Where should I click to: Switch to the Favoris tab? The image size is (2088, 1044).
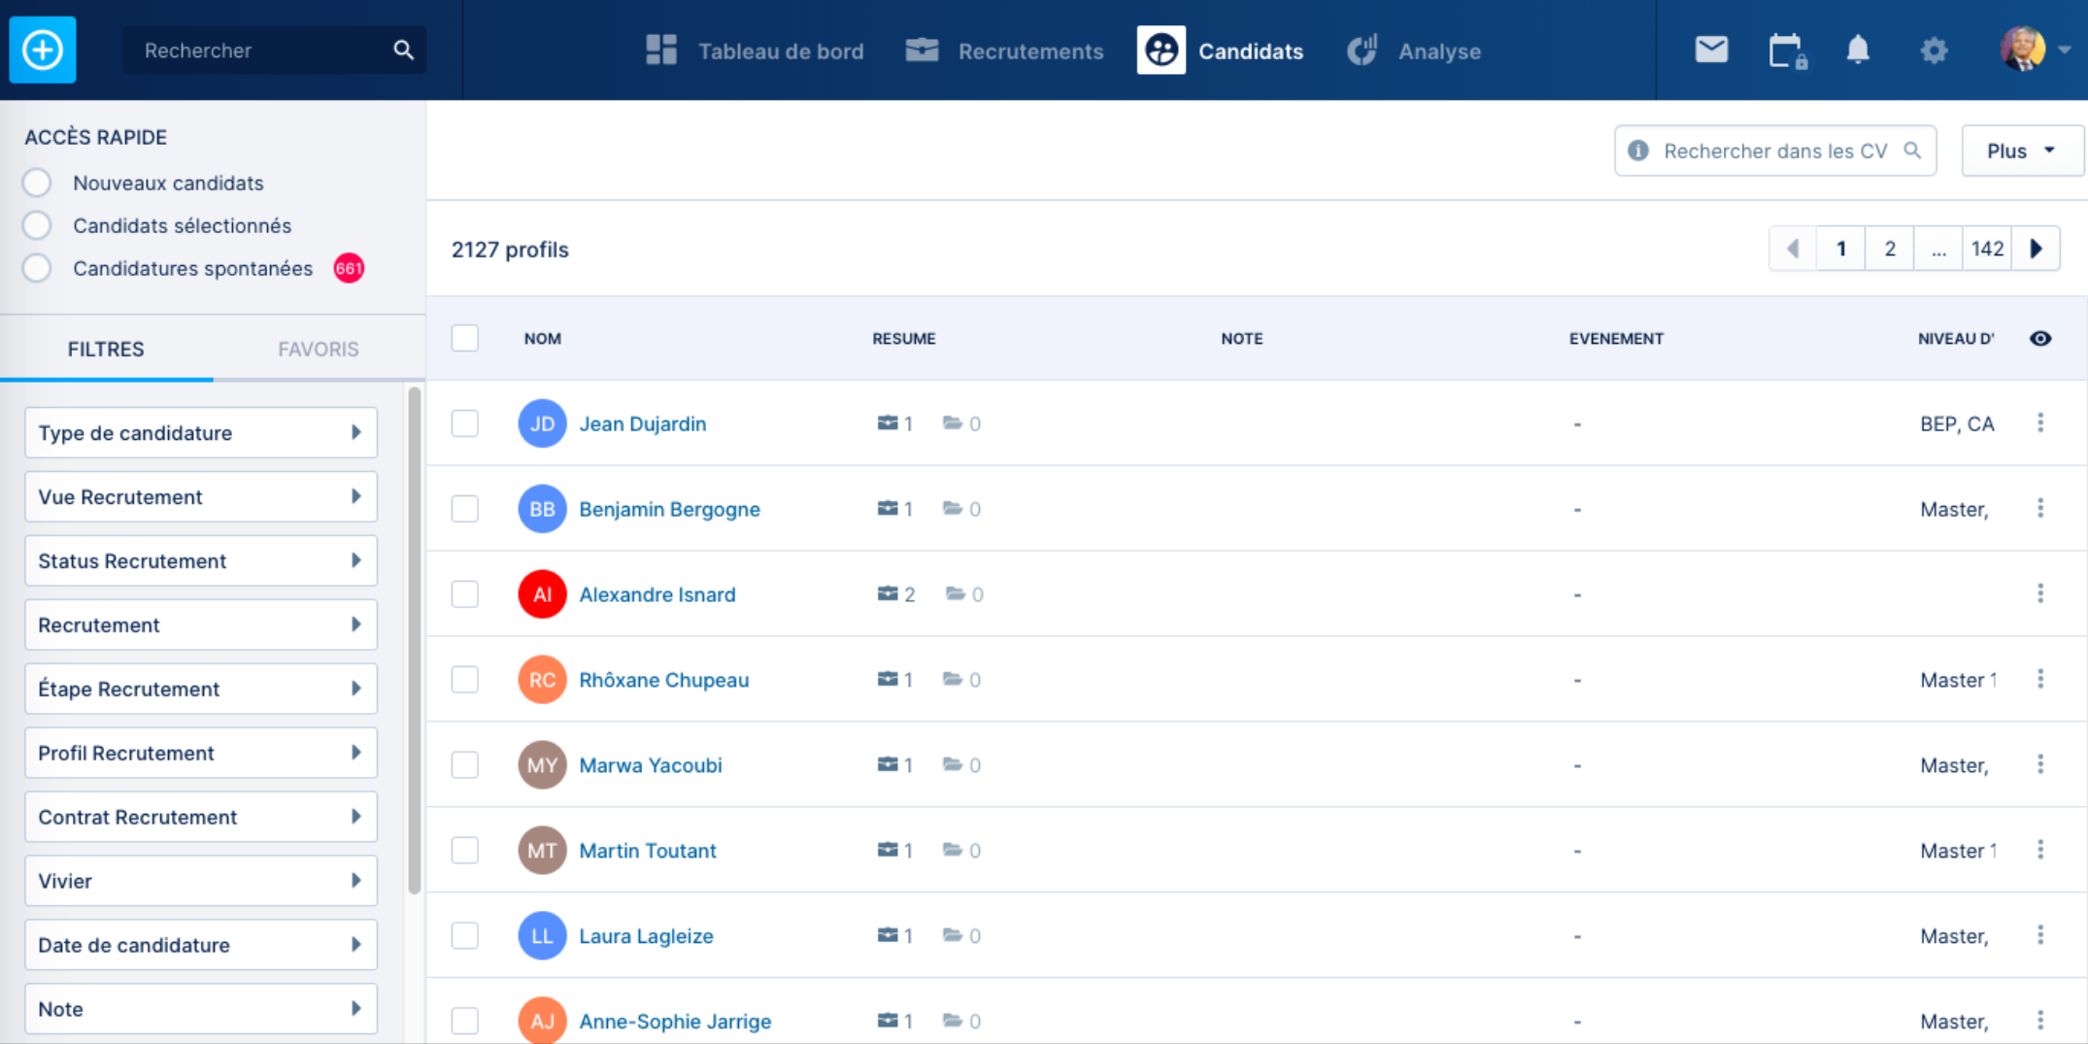(x=319, y=349)
